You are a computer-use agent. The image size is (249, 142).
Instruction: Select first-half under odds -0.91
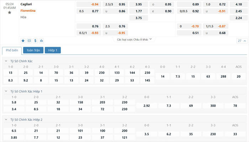point(216,11)
